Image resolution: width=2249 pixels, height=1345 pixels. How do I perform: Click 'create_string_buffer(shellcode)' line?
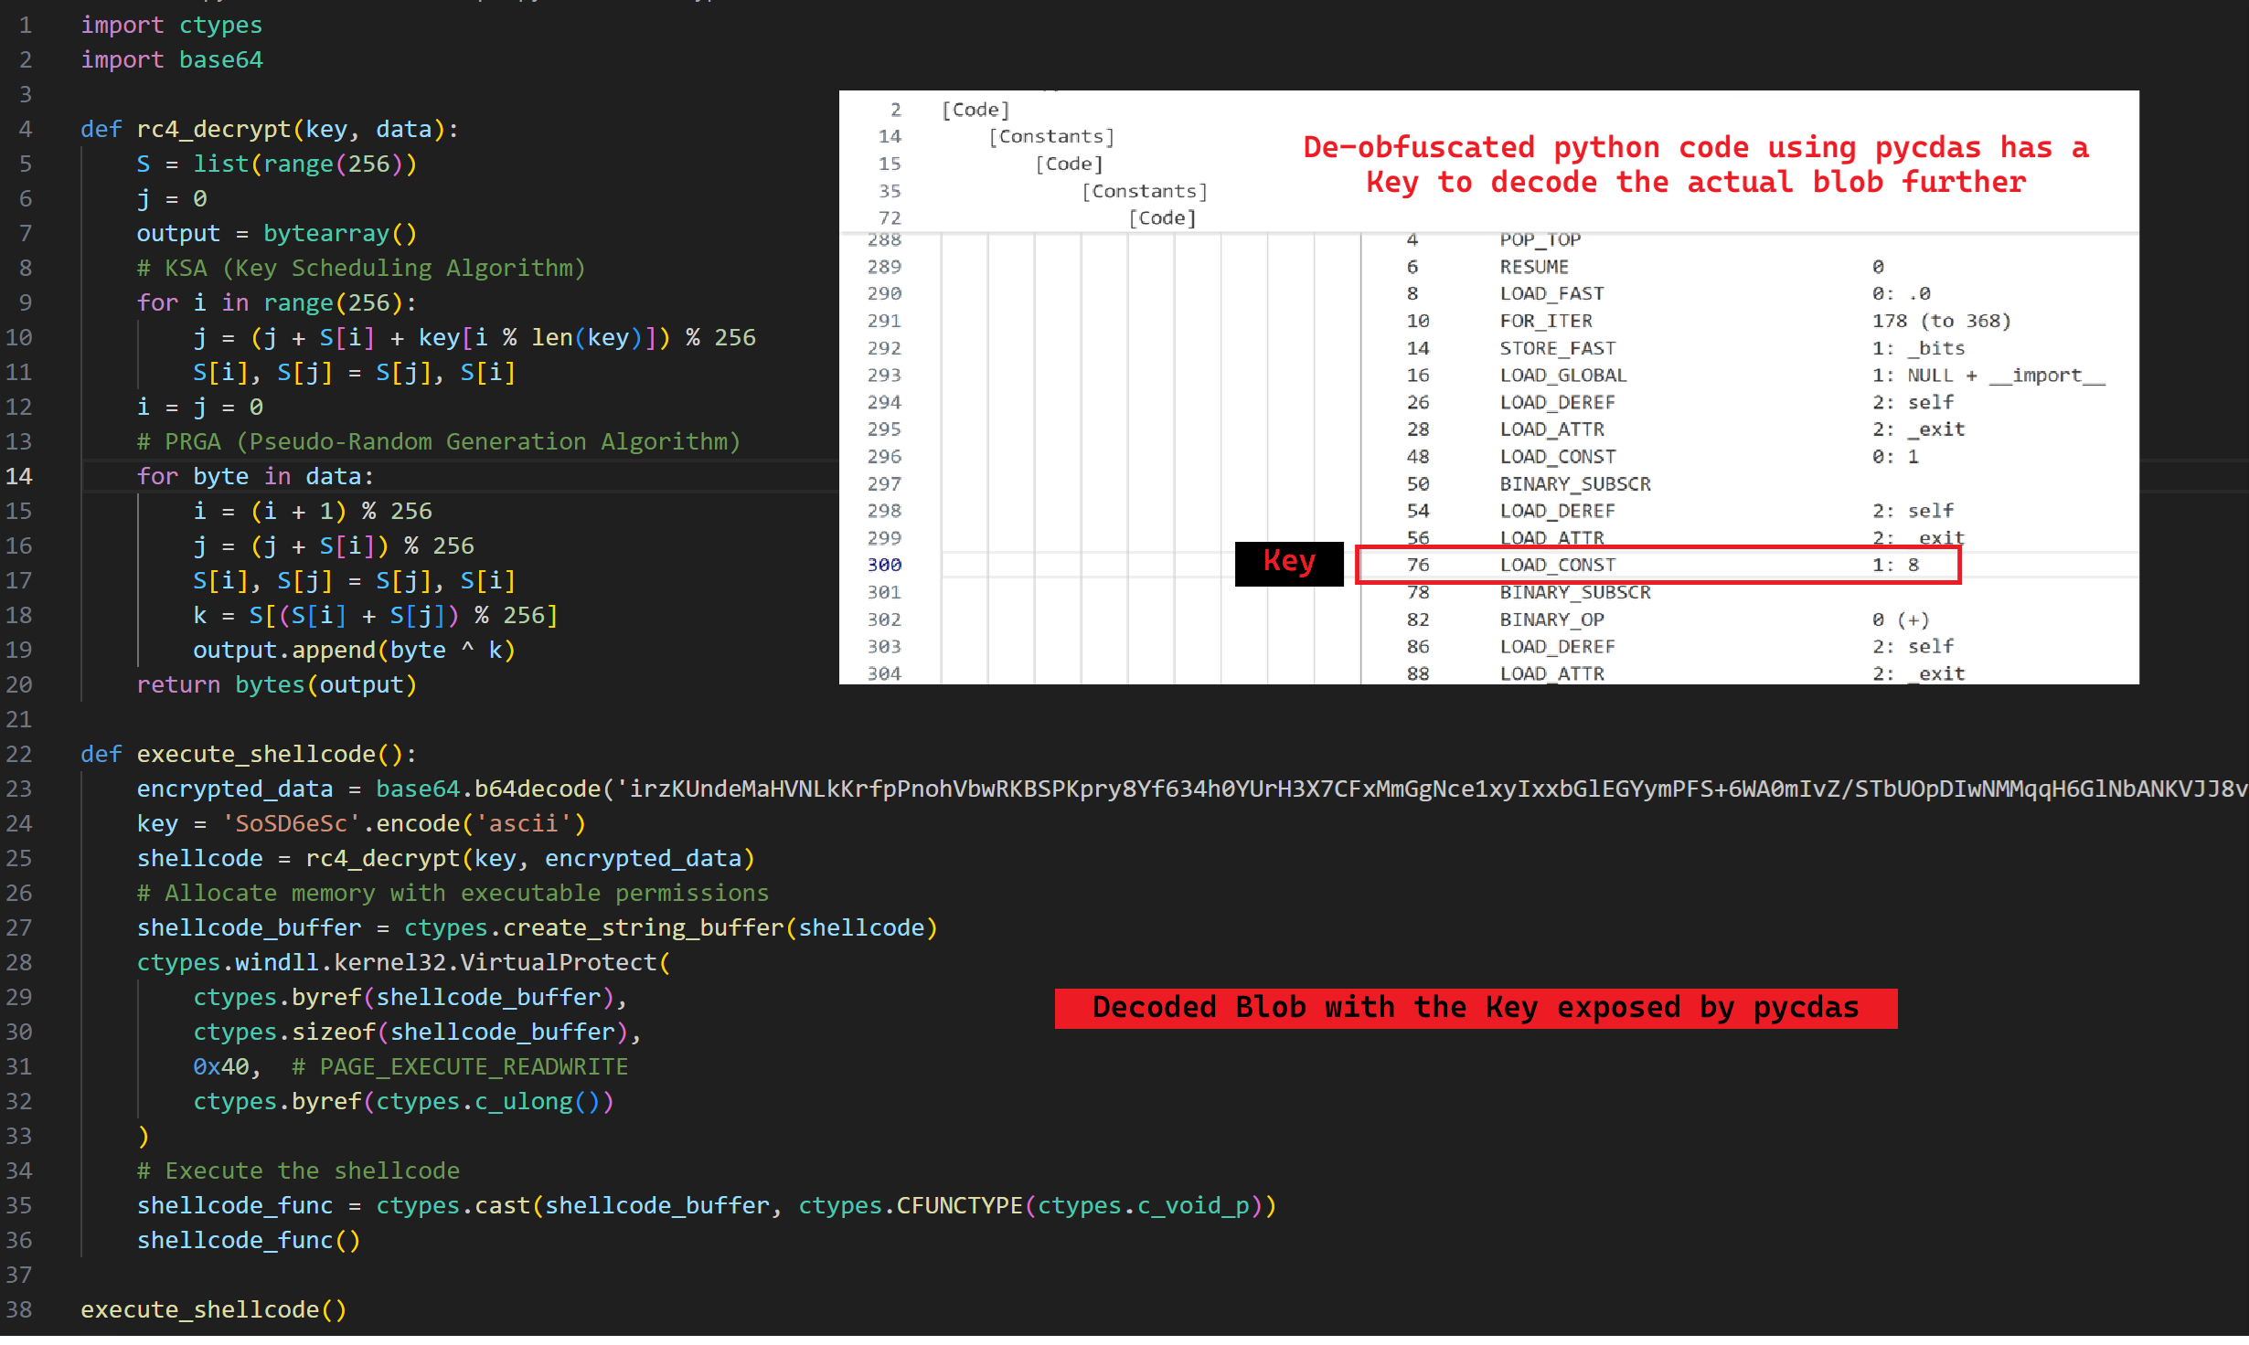point(538,927)
